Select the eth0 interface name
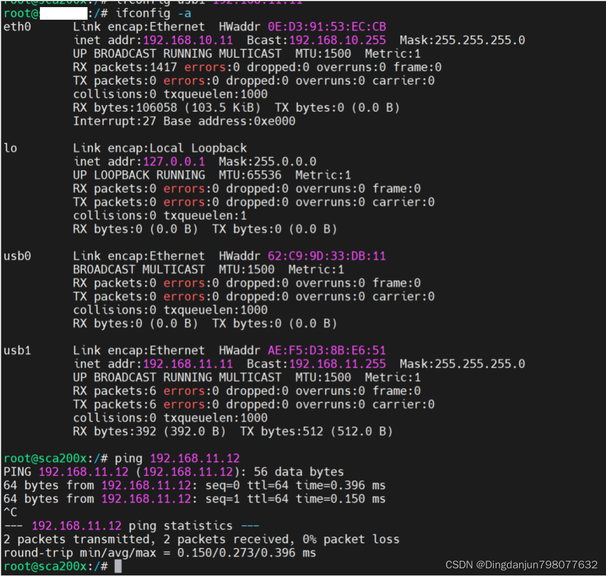This screenshot has height=576, width=606. click(x=17, y=26)
